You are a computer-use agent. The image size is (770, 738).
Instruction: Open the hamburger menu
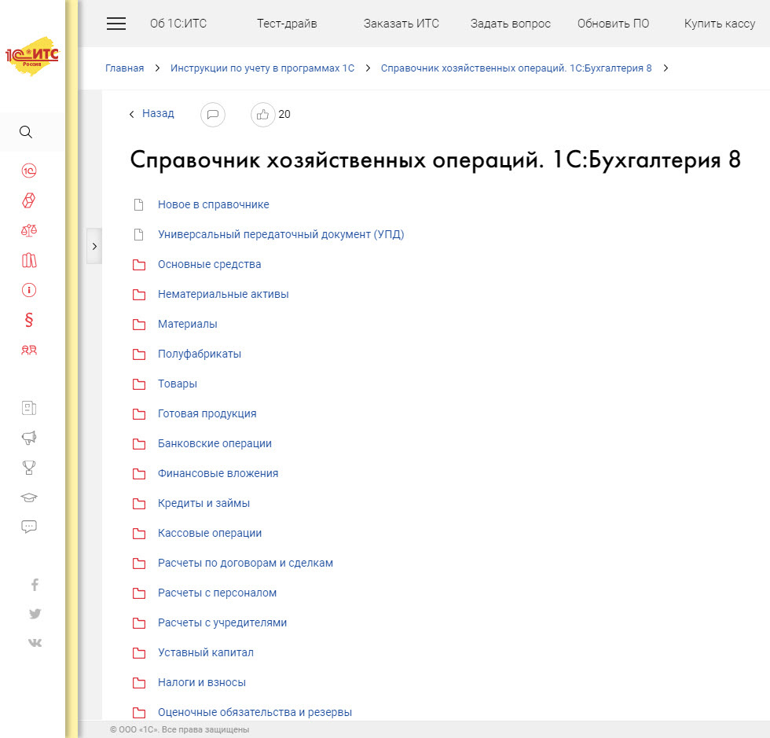[116, 23]
